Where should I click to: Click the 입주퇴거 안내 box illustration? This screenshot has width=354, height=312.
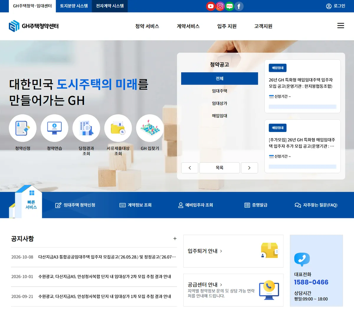coord(270,250)
